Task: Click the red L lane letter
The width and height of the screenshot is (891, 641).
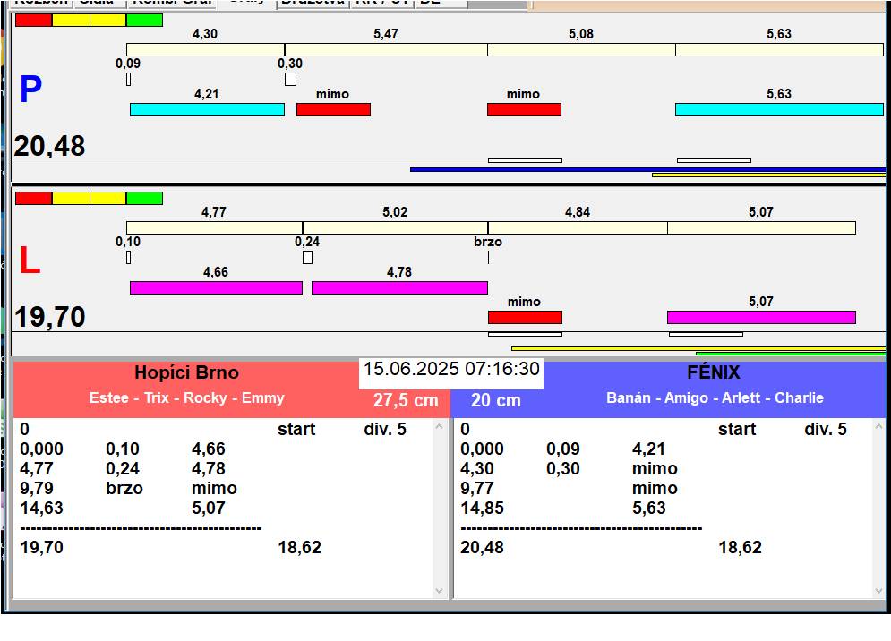Action: [30, 261]
